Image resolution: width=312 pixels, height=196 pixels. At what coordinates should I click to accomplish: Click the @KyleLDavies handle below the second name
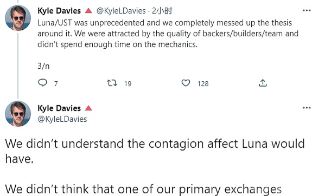(62, 119)
